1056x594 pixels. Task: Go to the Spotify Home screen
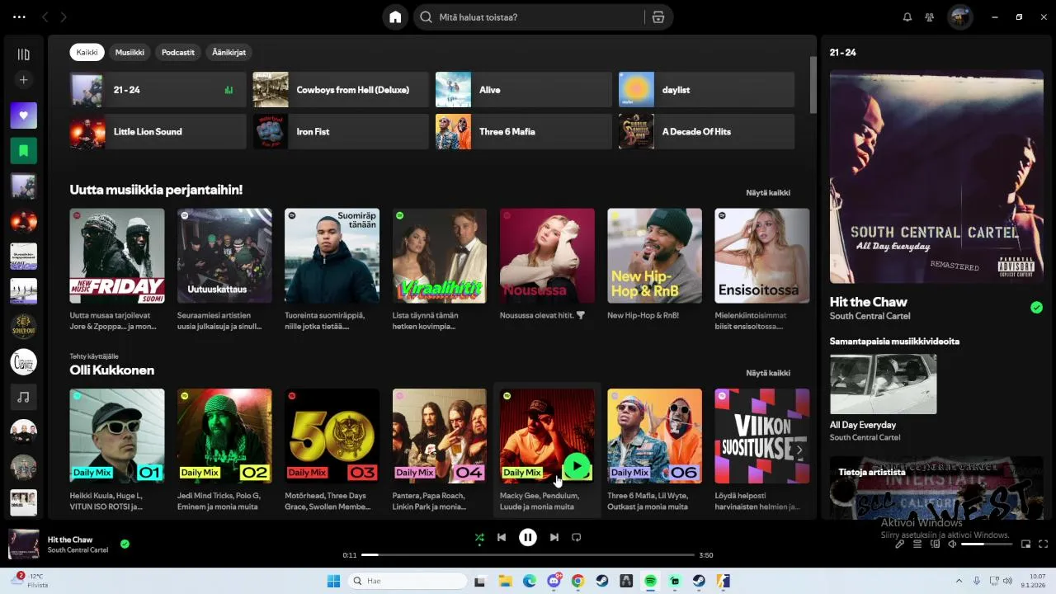click(x=395, y=17)
